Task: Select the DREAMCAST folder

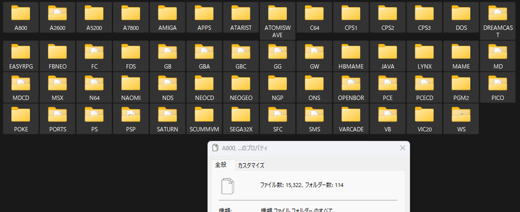Action: pyautogui.click(x=498, y=21)
